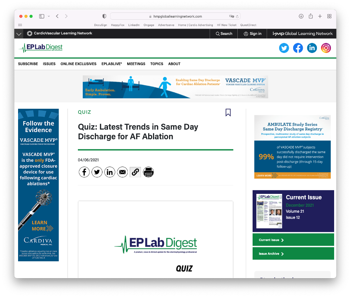The width and height of the screenshot is (351, 297).
Task: Open the Issue Archive green button
Action: click(x=293, y=254)
